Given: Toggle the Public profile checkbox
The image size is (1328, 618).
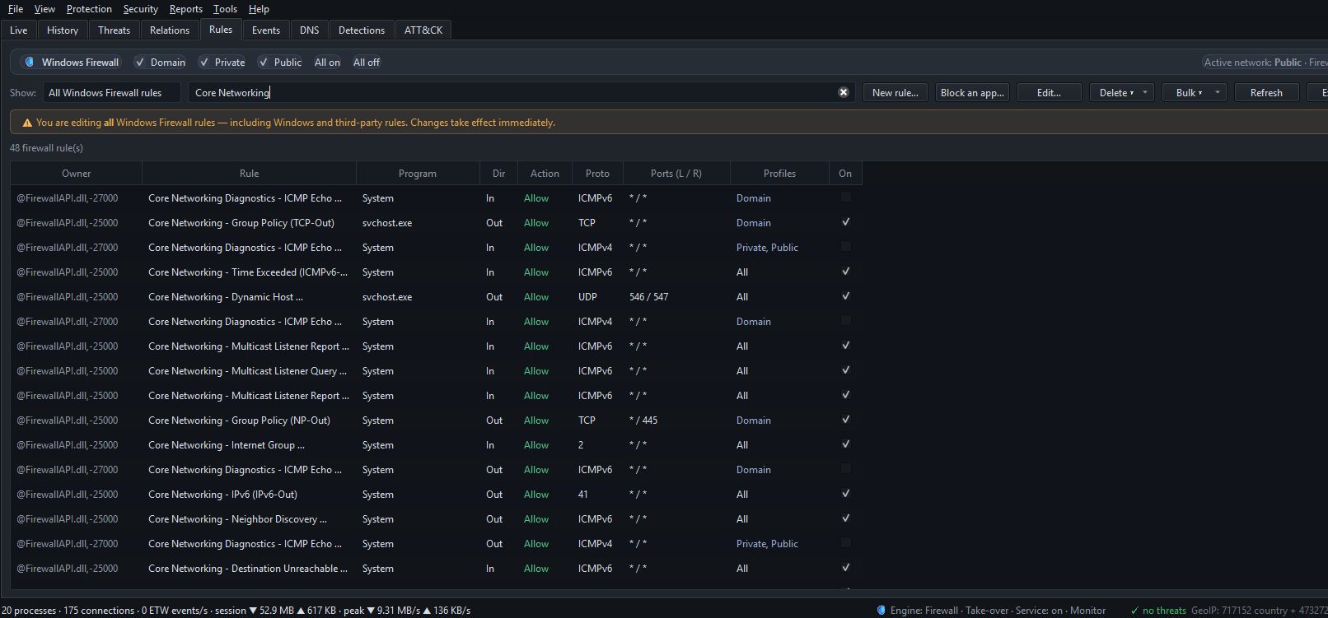Looking at the screenshot, I should point(264,63).
